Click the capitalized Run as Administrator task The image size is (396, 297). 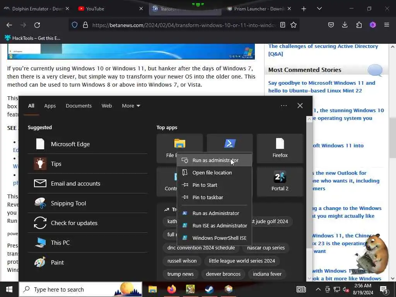click(214, 213)
